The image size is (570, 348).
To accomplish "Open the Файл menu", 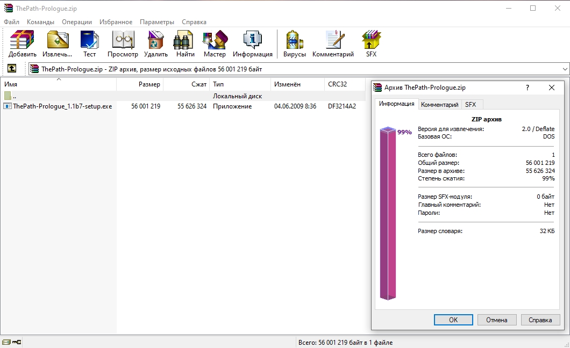I will tap(12, 22).
